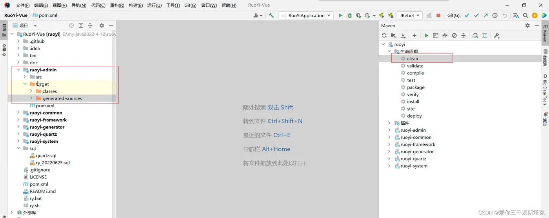The height and width of the screenshot is (218, 549).
Task: Open Search Everywhere magnifier icon
Action: 525,15
